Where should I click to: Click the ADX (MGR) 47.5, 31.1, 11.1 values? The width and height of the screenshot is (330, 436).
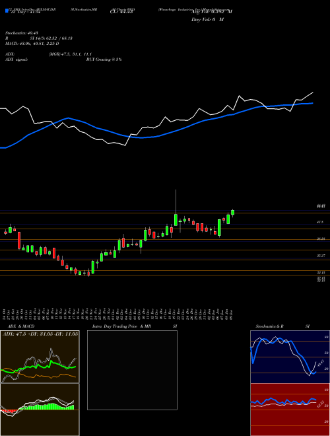point(70,54)
